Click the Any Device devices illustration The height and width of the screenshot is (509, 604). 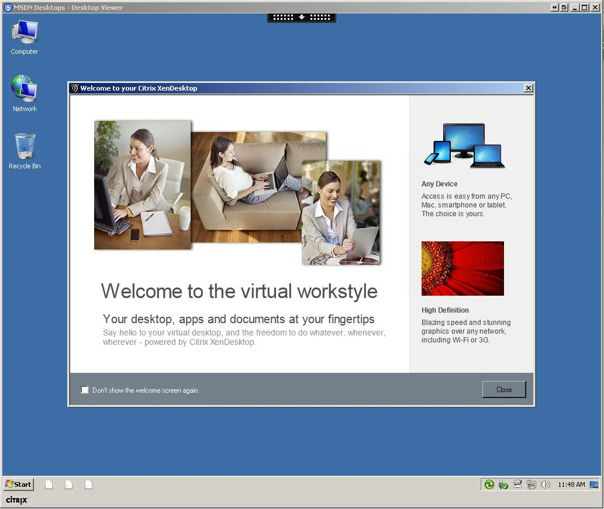(x=464, y=146)
